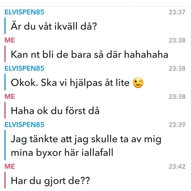The image size is (191, 191).
Task: Select the message 'Är du våt ikväll då?'
Action: pos(54,26)
